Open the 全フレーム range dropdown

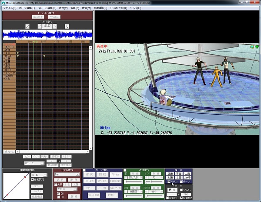(34, 163)
